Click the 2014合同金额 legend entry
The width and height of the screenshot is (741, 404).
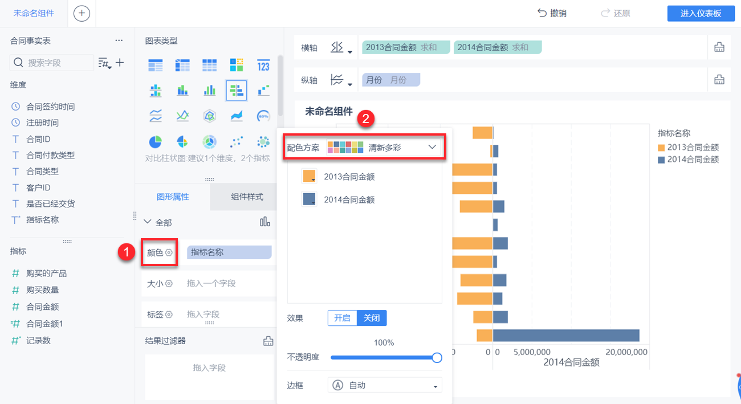click(689, 160)
